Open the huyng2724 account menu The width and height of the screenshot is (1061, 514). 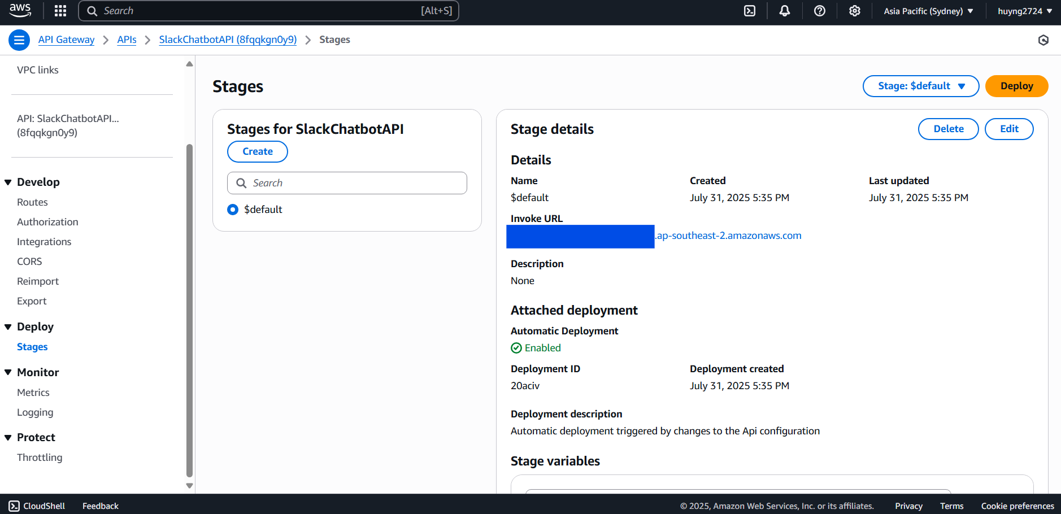[1025, 11]
